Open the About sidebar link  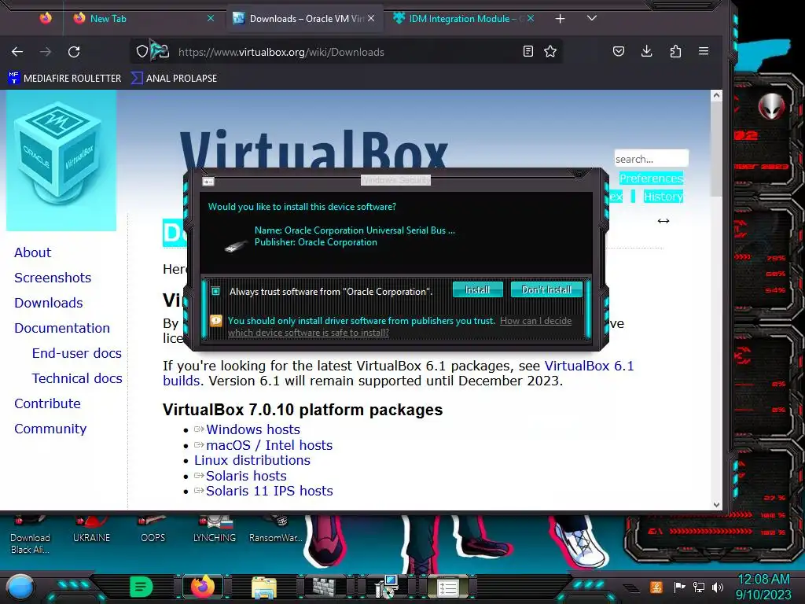pos(33,252)
